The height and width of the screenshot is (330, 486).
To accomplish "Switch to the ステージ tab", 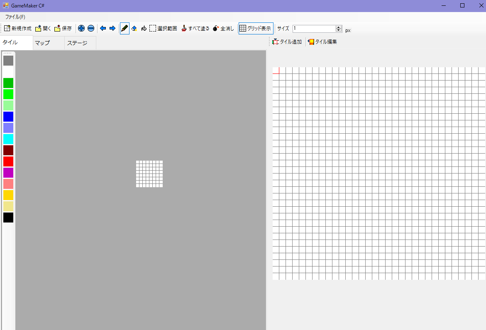I will click(80, 43).
